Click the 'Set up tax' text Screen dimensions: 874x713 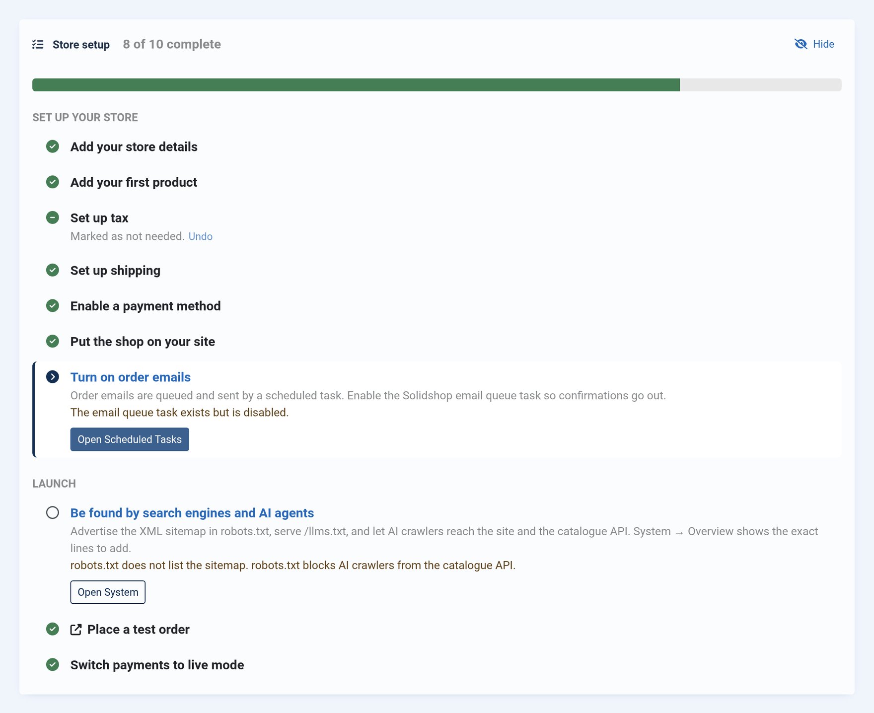[99, 218]
